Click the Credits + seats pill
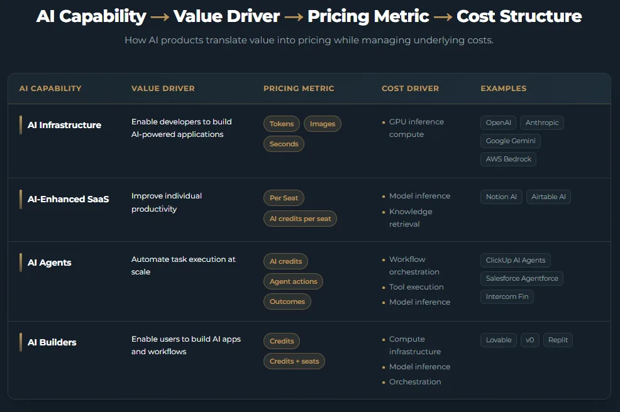Viewport: 620px width, 412px height. [x=294, y=361]
